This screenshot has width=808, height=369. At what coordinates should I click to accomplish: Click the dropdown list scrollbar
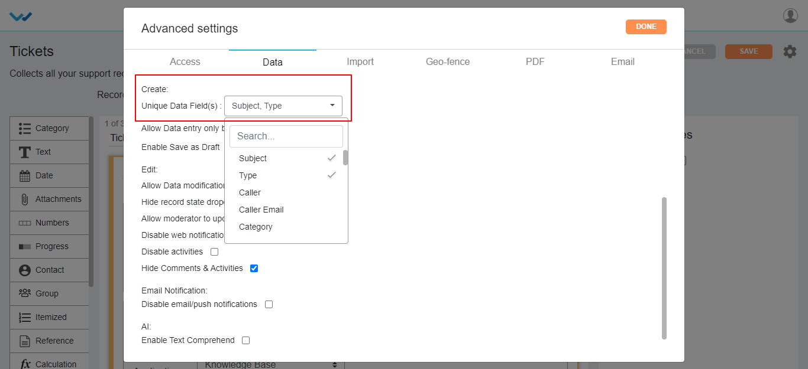pos(345,158)
